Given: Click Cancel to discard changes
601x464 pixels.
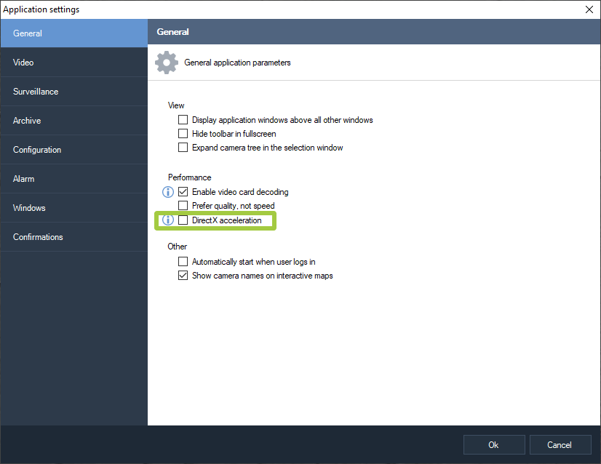Looking at the screenshot, I should point(560,444).
